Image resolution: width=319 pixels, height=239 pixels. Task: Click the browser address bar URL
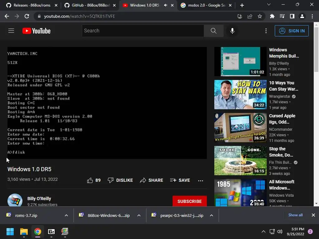[x=79, y=16]
